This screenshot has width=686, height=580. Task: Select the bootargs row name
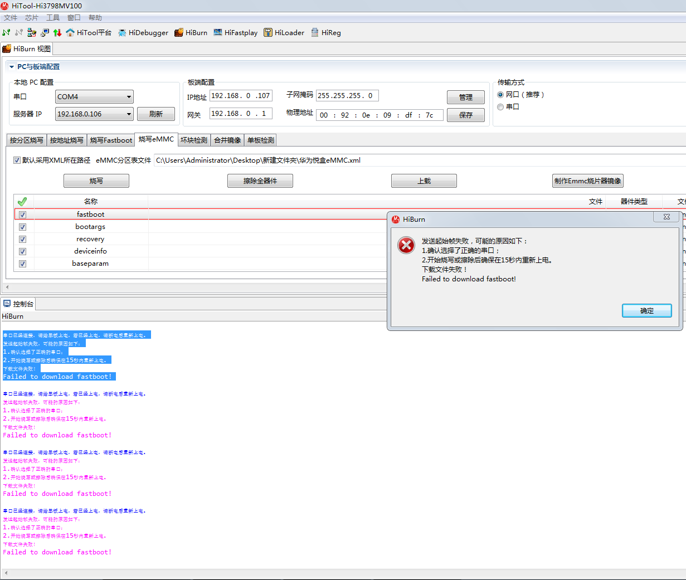90,227
